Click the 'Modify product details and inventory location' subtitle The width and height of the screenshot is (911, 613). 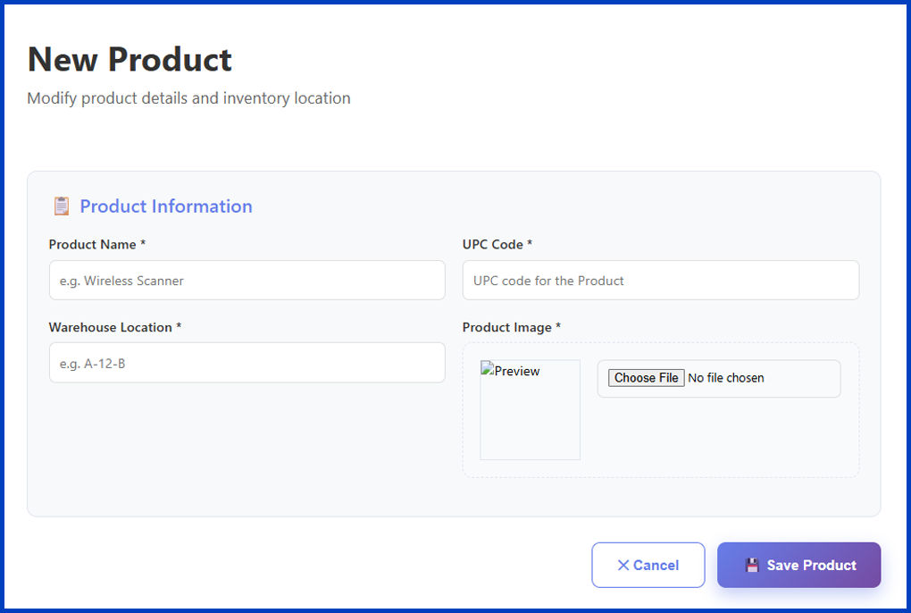click(x=188, y=98)
